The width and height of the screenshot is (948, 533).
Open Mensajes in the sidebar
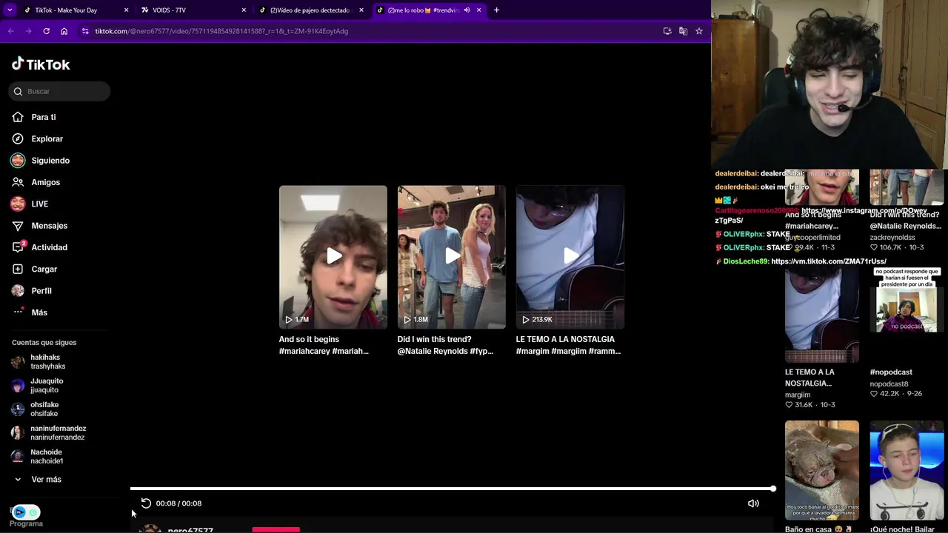point(49,226)
